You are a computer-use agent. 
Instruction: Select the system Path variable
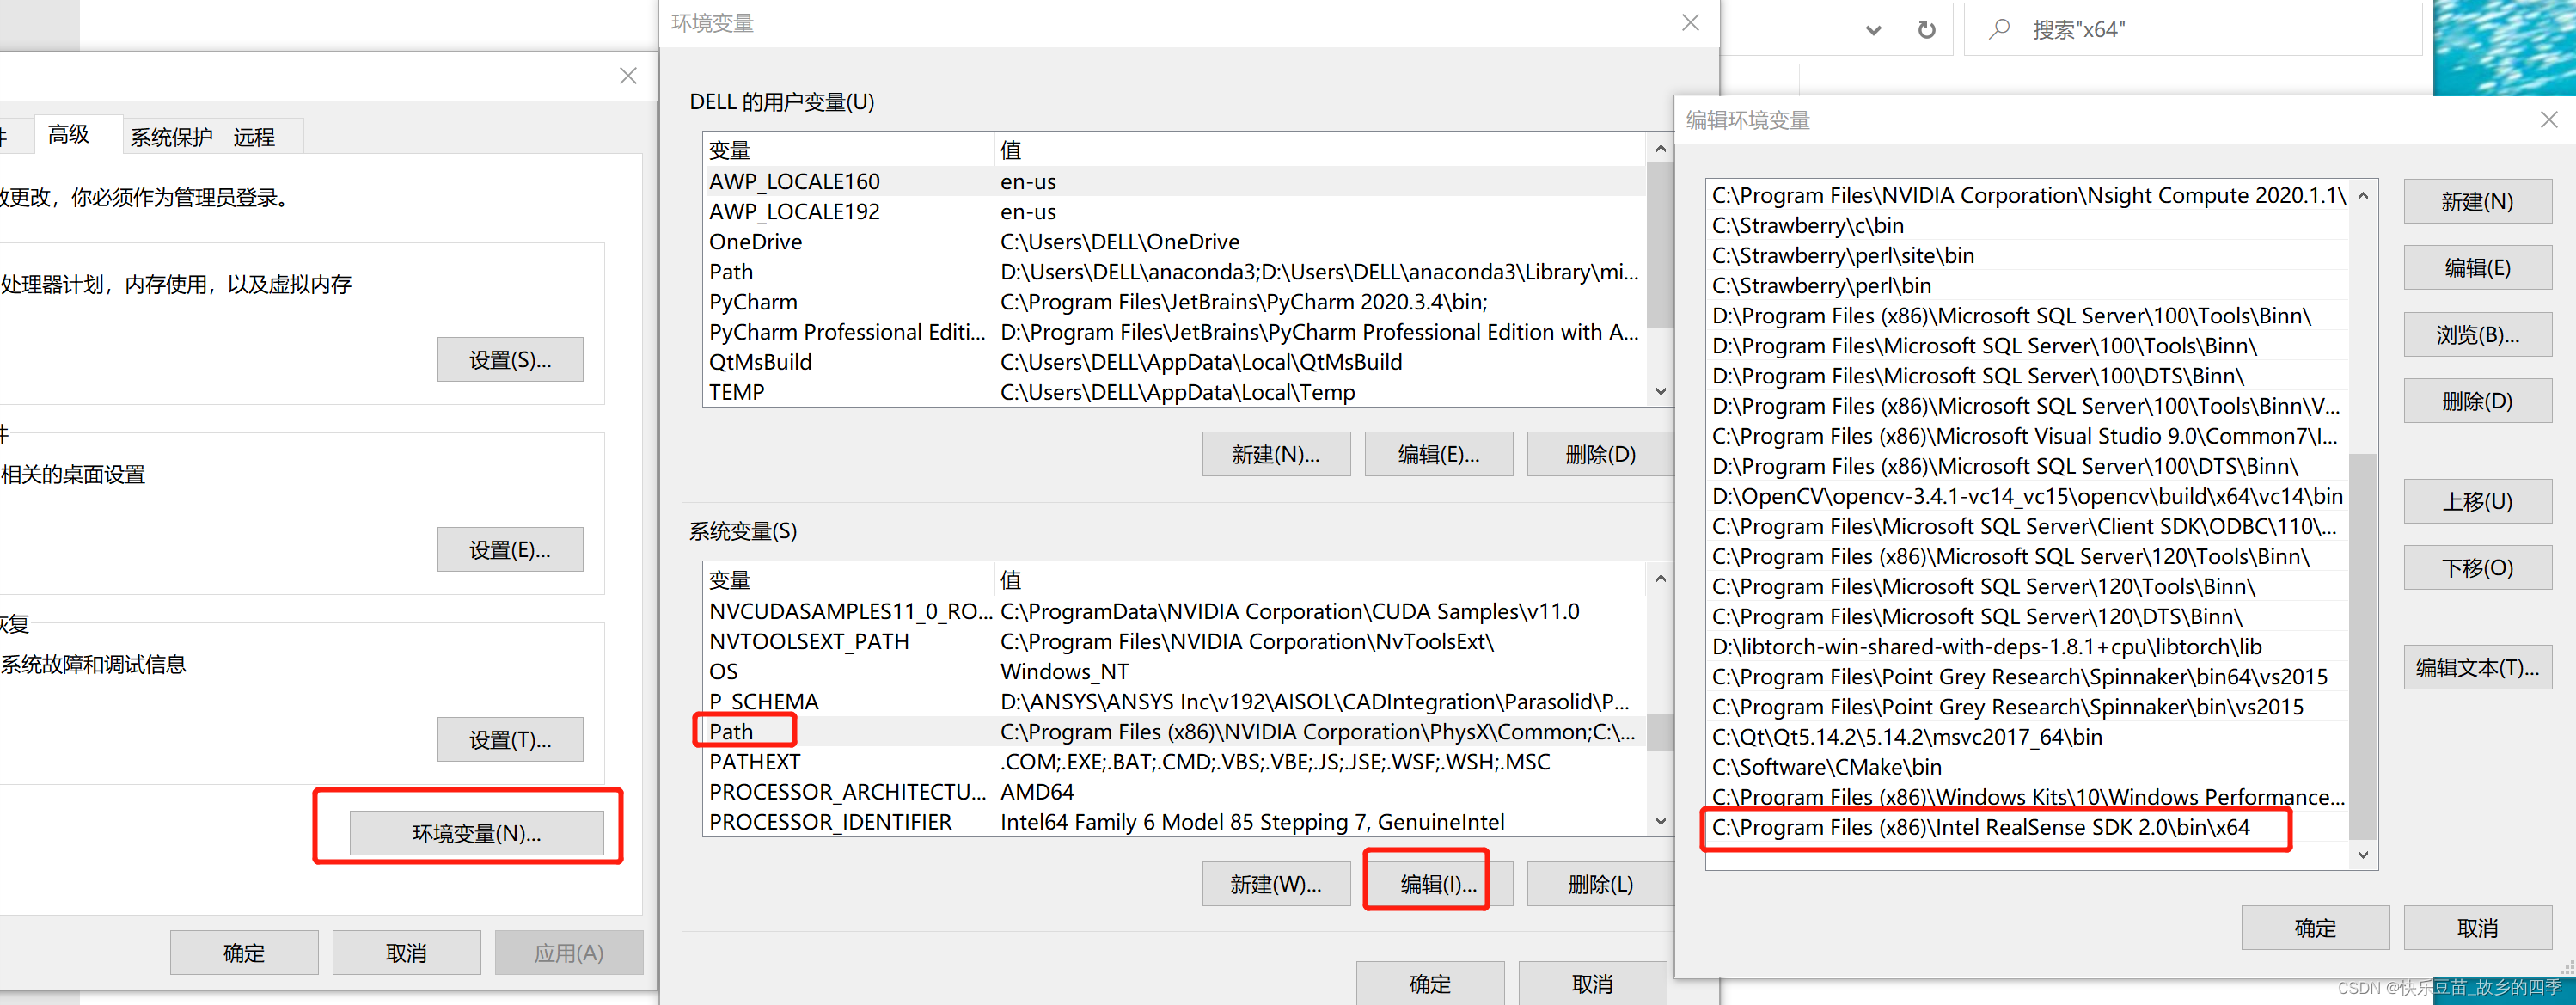click(1174, 732)
